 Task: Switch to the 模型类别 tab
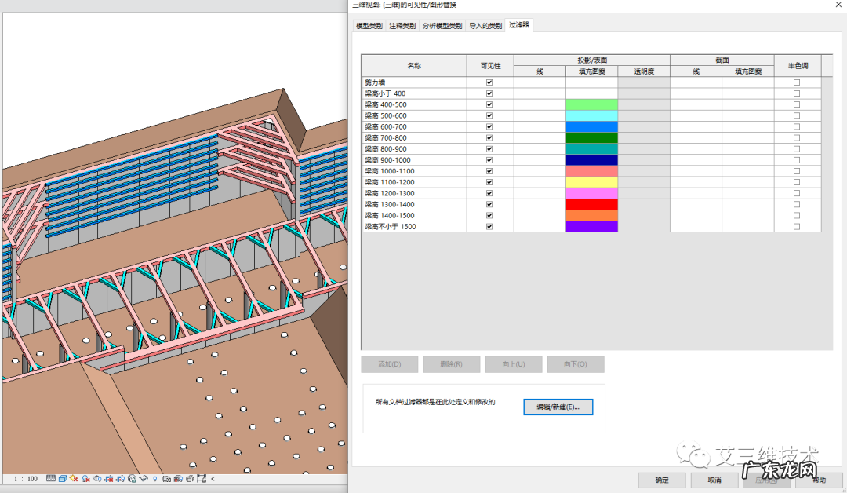369,26
